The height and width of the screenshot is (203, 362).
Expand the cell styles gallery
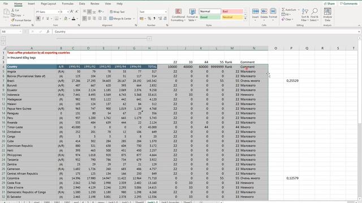point(245,19)
